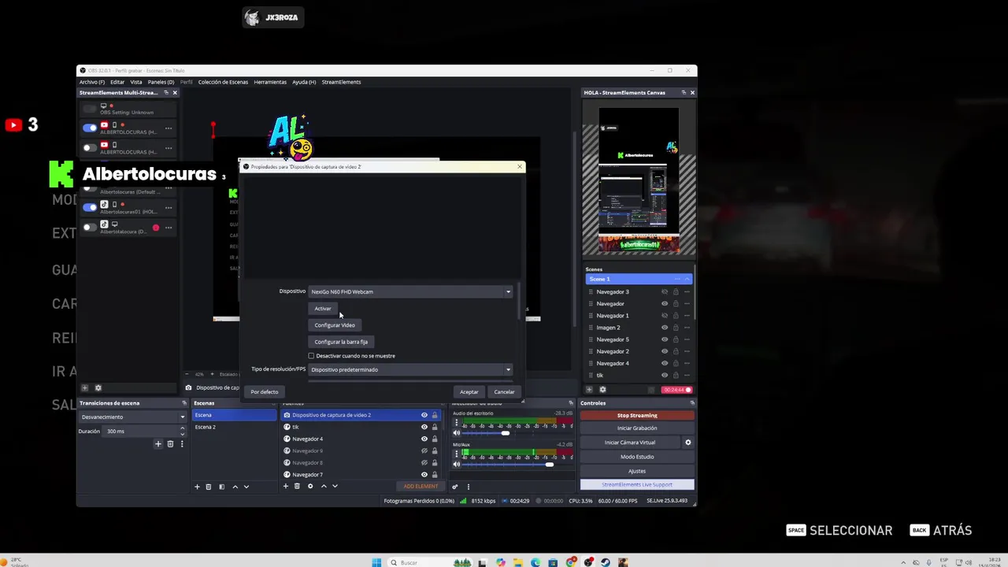Viewport: 1008px width, 567px height.
Task: Add a new scene in Escenas panel
Action: point(197,487)
